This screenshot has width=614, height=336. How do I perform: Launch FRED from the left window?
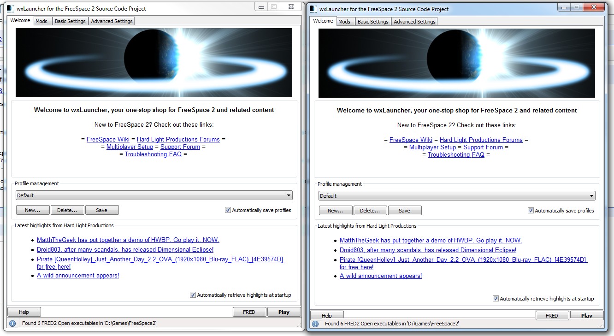point(249,312)
